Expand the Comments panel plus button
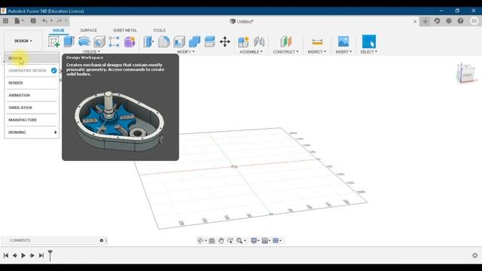Screen dimensions: 482x271 click(102, 240)
